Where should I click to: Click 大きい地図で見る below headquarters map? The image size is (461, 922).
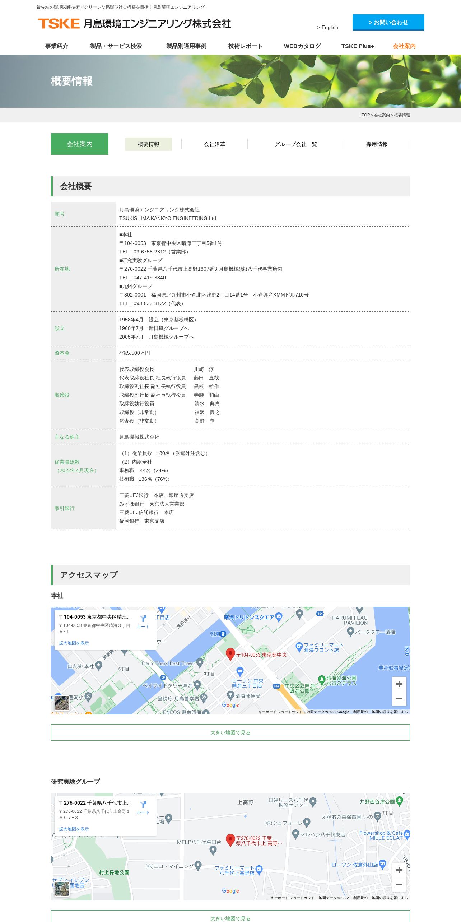[230, 732]
